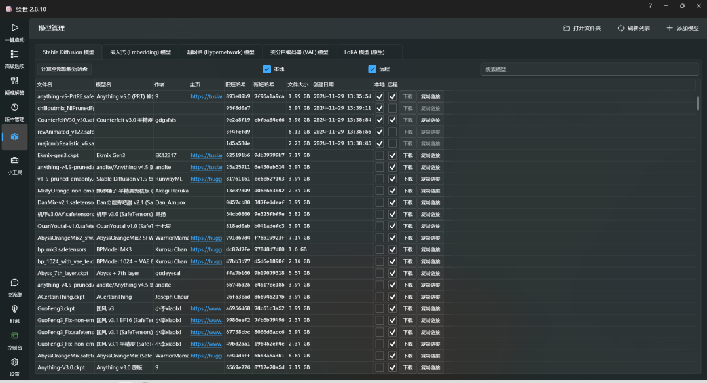Toggle local checkbox for Ekmix-gen3.ckpt row
Screen dimensions: 707x383
click(380, 155)
